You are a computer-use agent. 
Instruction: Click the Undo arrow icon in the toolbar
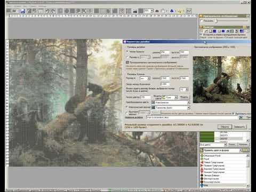[x=47, y=11]
